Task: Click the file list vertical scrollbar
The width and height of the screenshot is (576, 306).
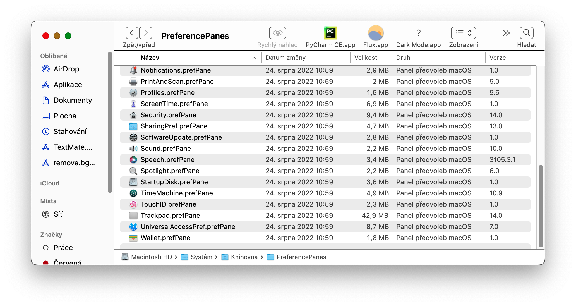Action: click(x=541, y=206)
